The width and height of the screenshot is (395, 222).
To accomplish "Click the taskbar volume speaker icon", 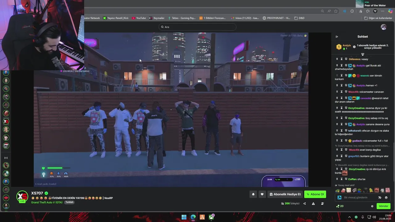I will pyautogui.click(x=374, y=217).
